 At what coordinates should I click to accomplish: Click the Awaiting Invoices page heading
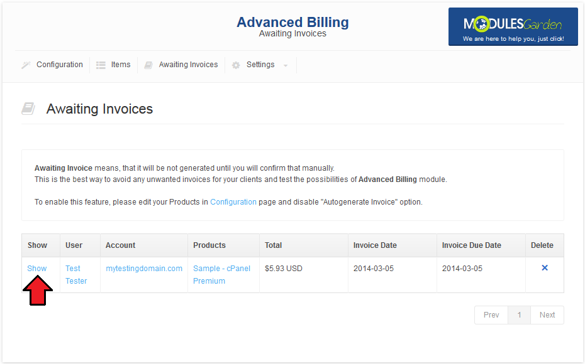click(x=99, y=109)
